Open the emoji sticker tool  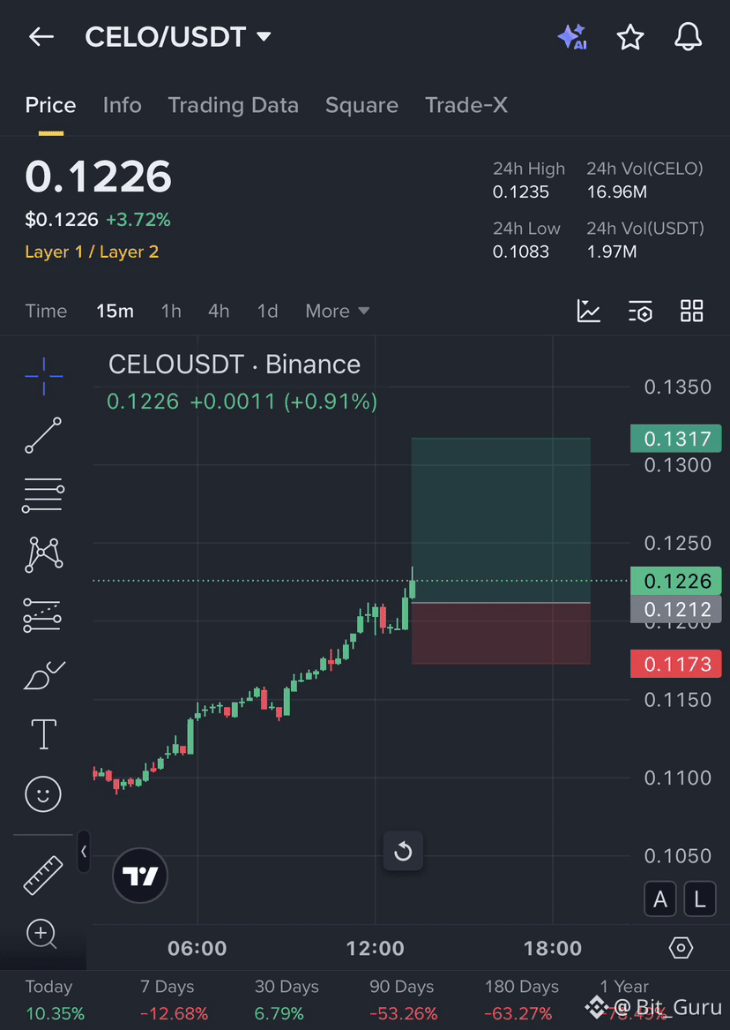(x=42, y=793)
